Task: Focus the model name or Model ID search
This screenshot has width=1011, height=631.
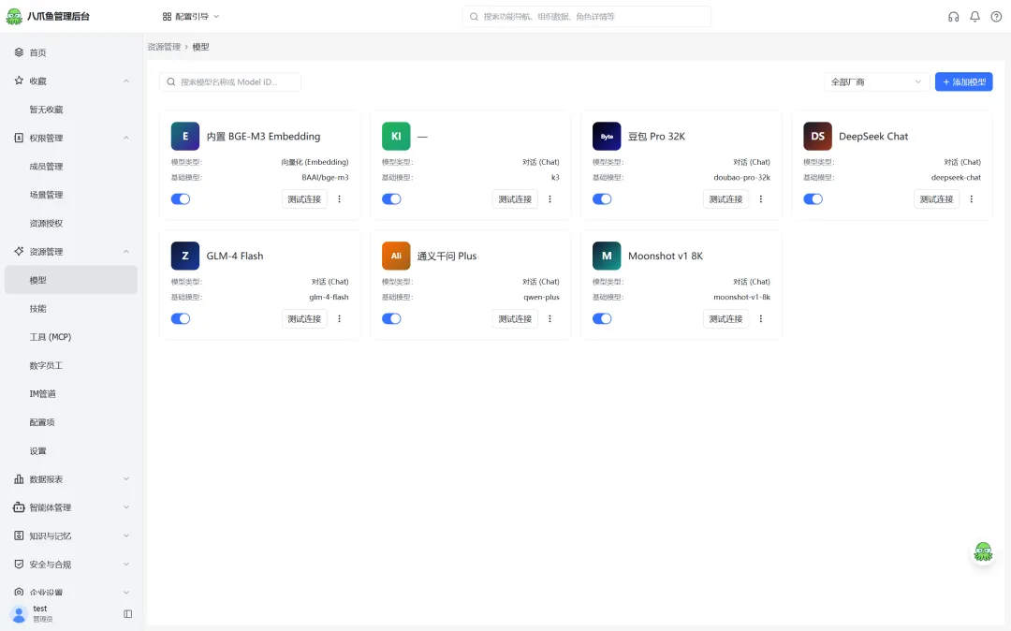Action: (230, 81)
